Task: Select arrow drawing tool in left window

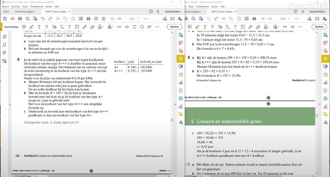Action: coord(127,27)
